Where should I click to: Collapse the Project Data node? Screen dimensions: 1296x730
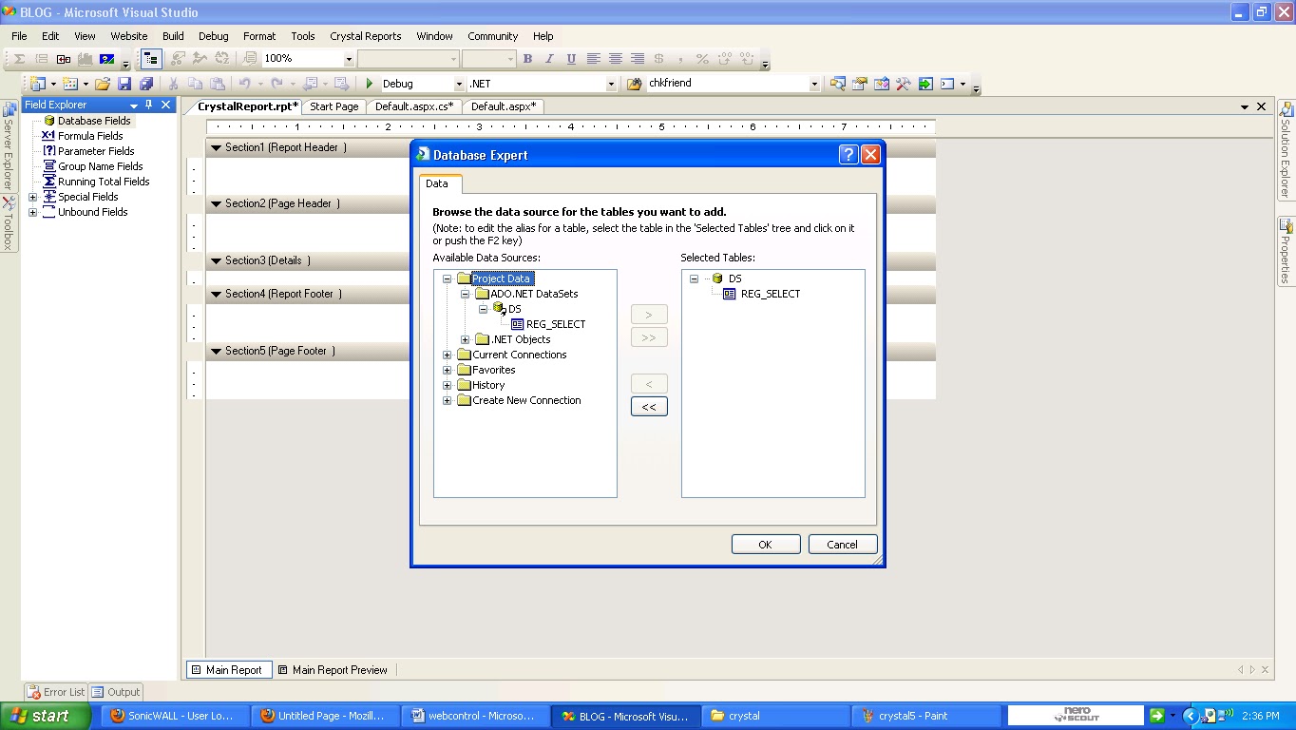447,279
